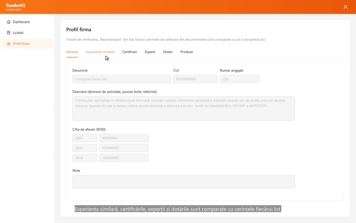Click the Descriere field label
Viewport: 356px width, 223px height.
click(115, 92)
